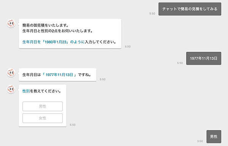Click the highlighted 性別 word

pyautogui.click(x=26, y=91)
